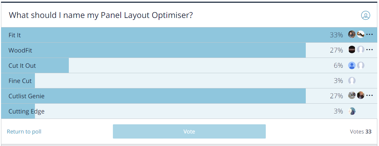Choose the Cut It Out option
This screenshot has height=146, width=379.
[x=189, y=65]
